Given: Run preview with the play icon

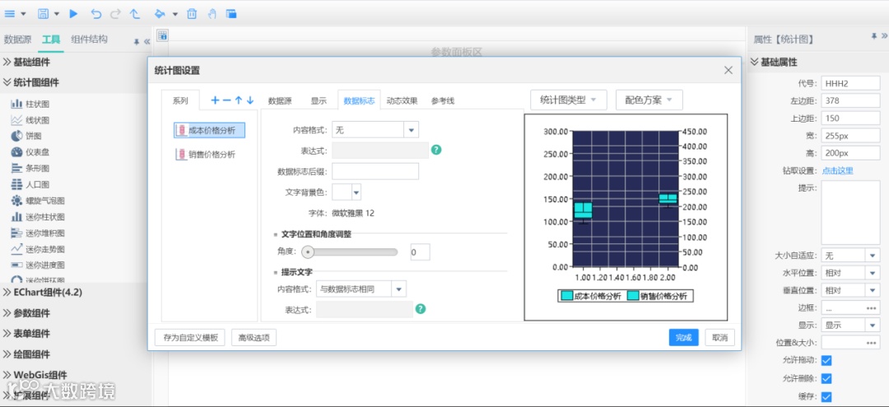Looking at the screenshot, I should click(74, 14).
